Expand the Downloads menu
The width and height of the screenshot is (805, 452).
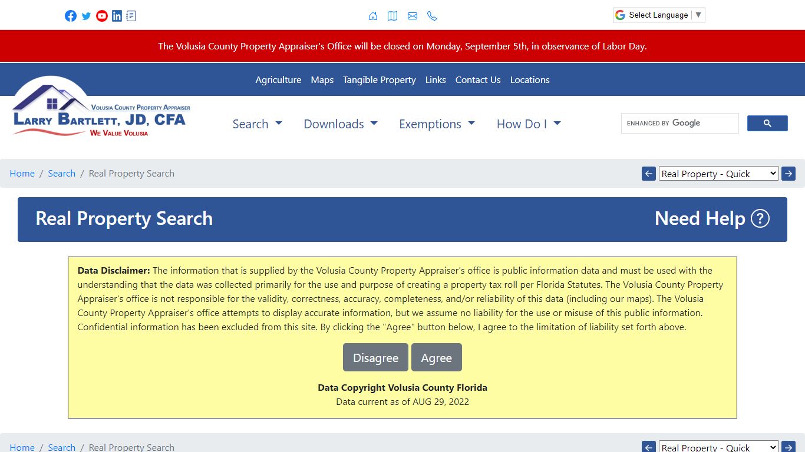point(341,124)
